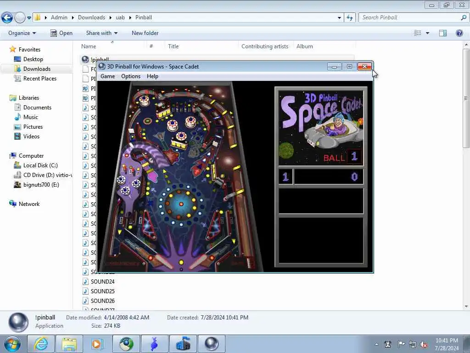The height and width of the screenshot is (353, 470).
Task: Open the view options dropdown arrow
Action: coord(427,33)
